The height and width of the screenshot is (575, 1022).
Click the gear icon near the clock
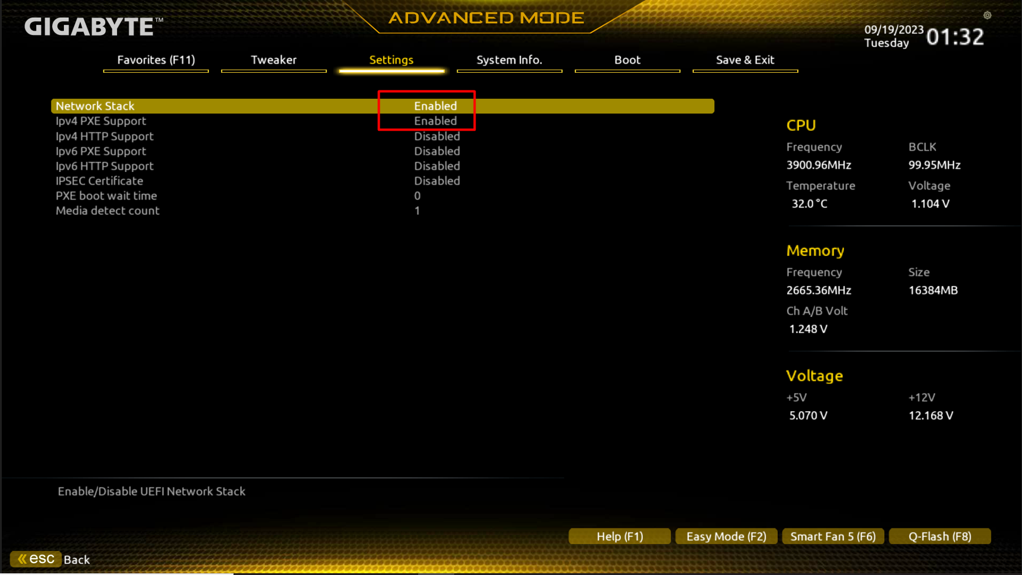pyautogui.click(x=987, y=15)
